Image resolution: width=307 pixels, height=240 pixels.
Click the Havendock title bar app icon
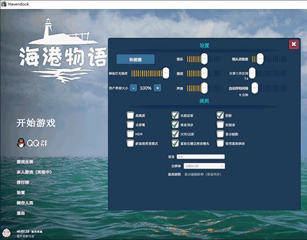[x=4, y=4]
